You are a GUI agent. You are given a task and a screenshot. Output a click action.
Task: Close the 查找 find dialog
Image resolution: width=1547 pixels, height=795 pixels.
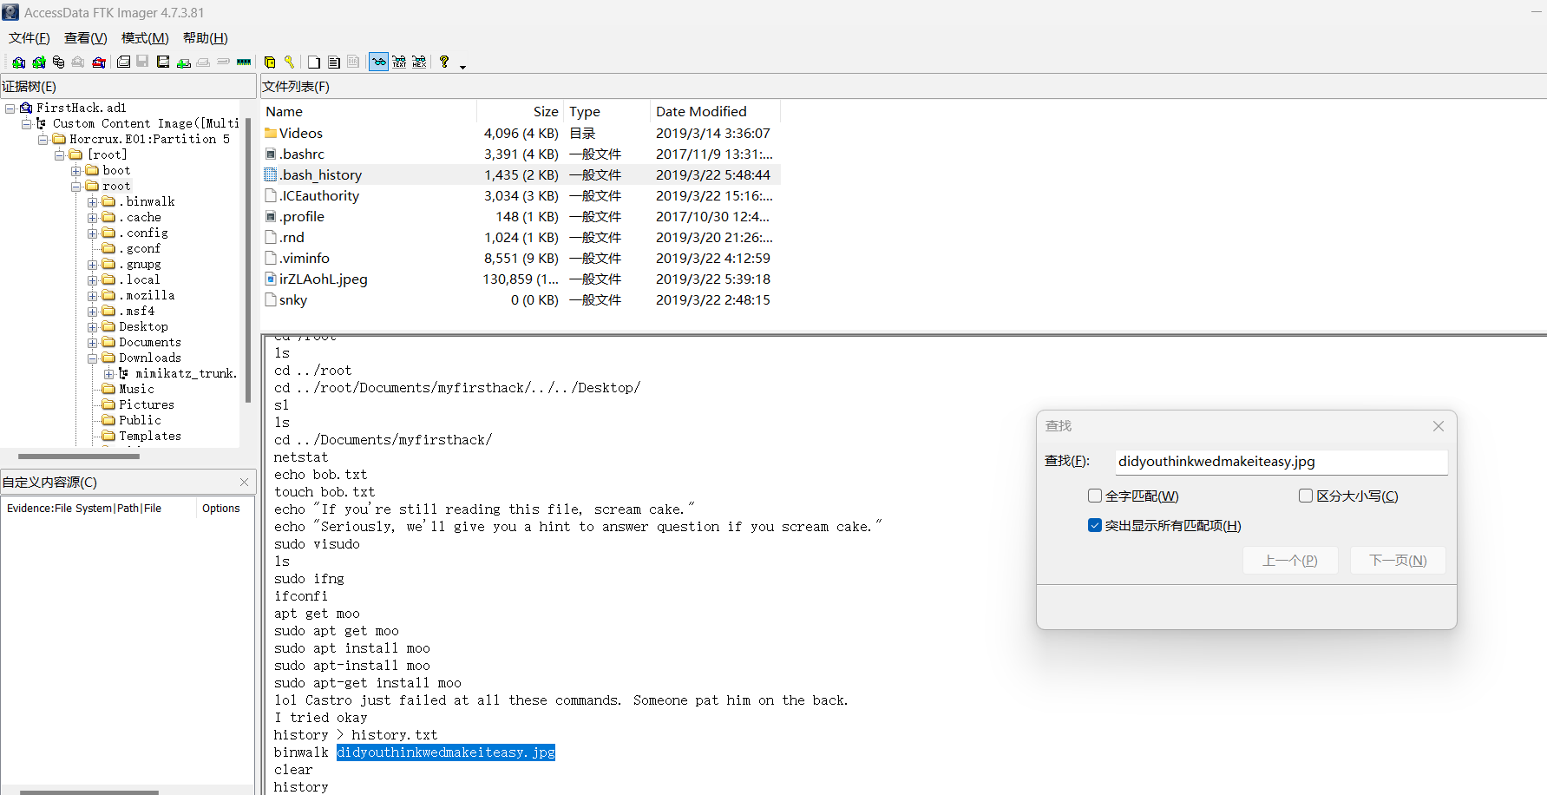[x=1439, y=426]
